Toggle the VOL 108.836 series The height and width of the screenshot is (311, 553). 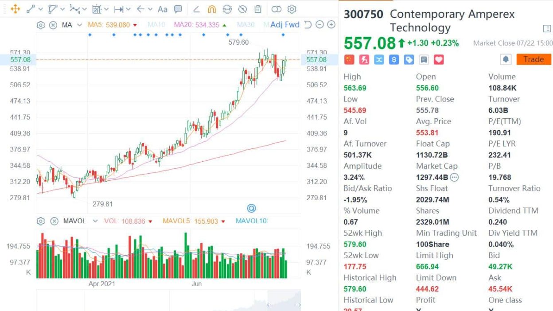128,221
